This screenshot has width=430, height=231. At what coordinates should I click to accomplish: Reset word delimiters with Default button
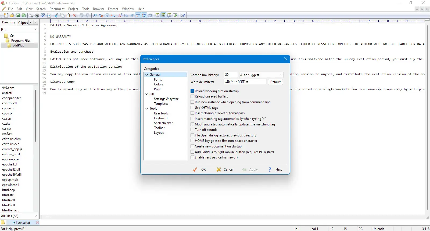275,82
